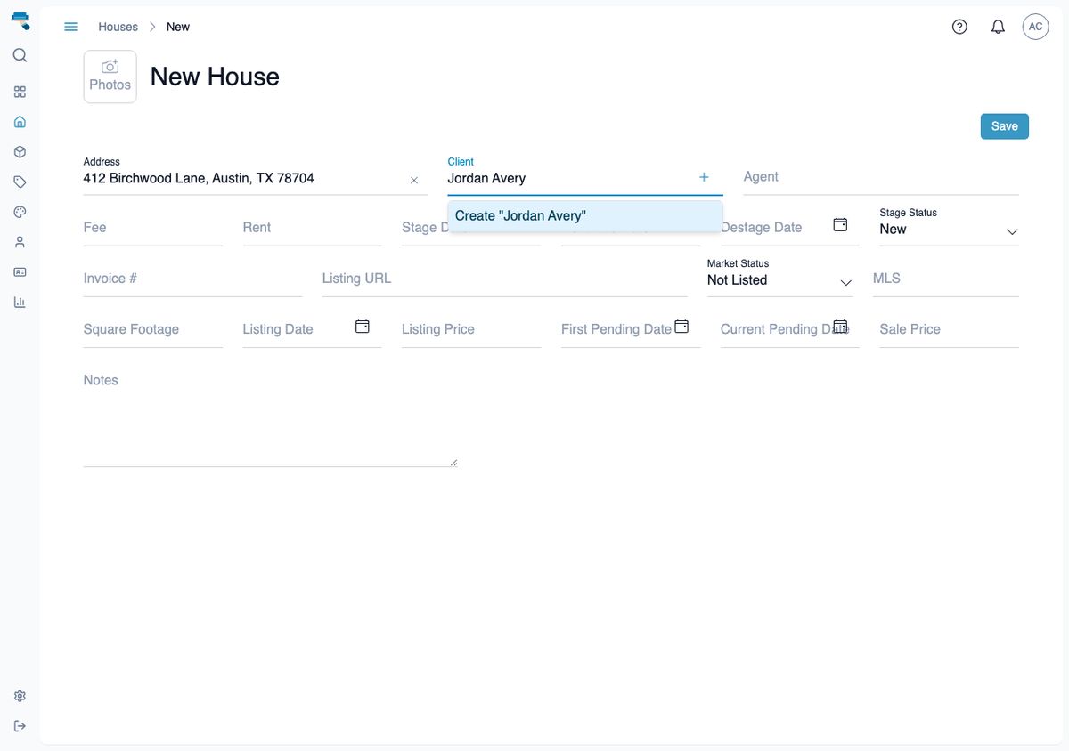Grab the Notes textarea resize handle

tap(453, 463)
